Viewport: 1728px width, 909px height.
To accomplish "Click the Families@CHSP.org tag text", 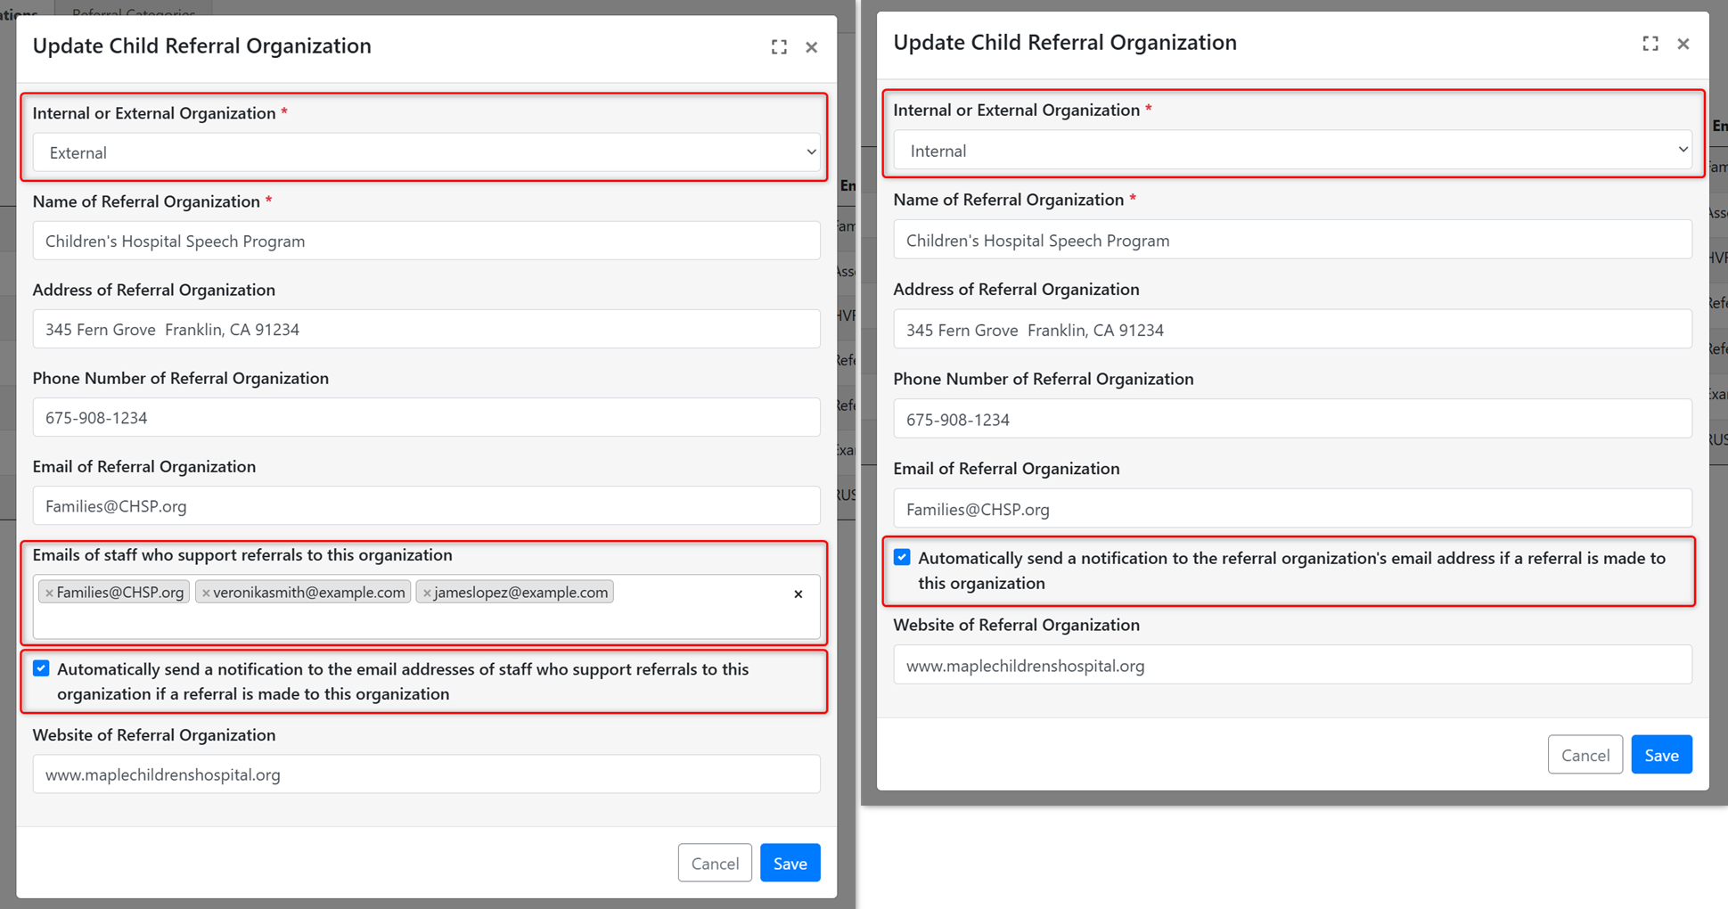I will [120, 593].
